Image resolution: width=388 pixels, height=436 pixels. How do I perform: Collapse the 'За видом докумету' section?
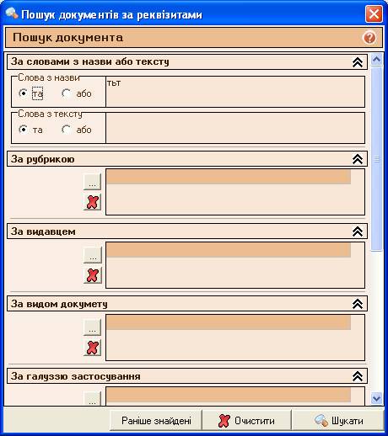(358, 304)
